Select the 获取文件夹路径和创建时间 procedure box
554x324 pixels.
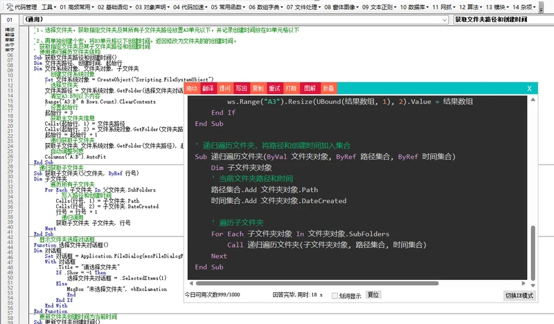[x=503, y=20]
